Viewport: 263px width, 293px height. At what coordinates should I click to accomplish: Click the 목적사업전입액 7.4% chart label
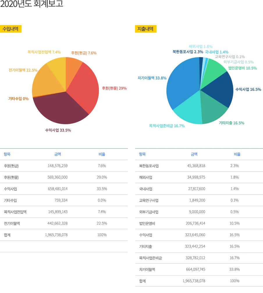tap(44, 52)
